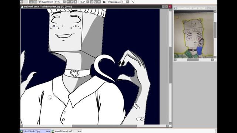This screenshot has height=133, width=237.
Task: Maximize the k3hdVBodRzY.jpg canvas window
Action: coord(167,7)
